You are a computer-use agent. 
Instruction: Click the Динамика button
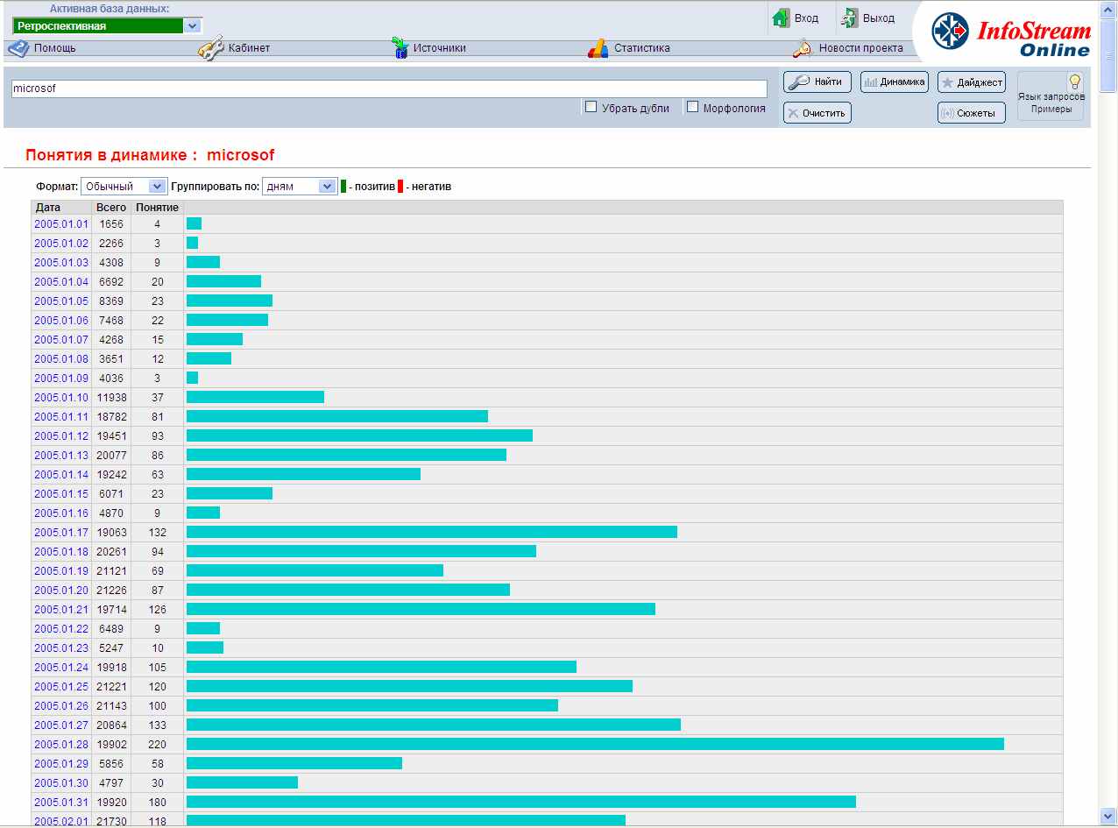click(x=895, y=82)
